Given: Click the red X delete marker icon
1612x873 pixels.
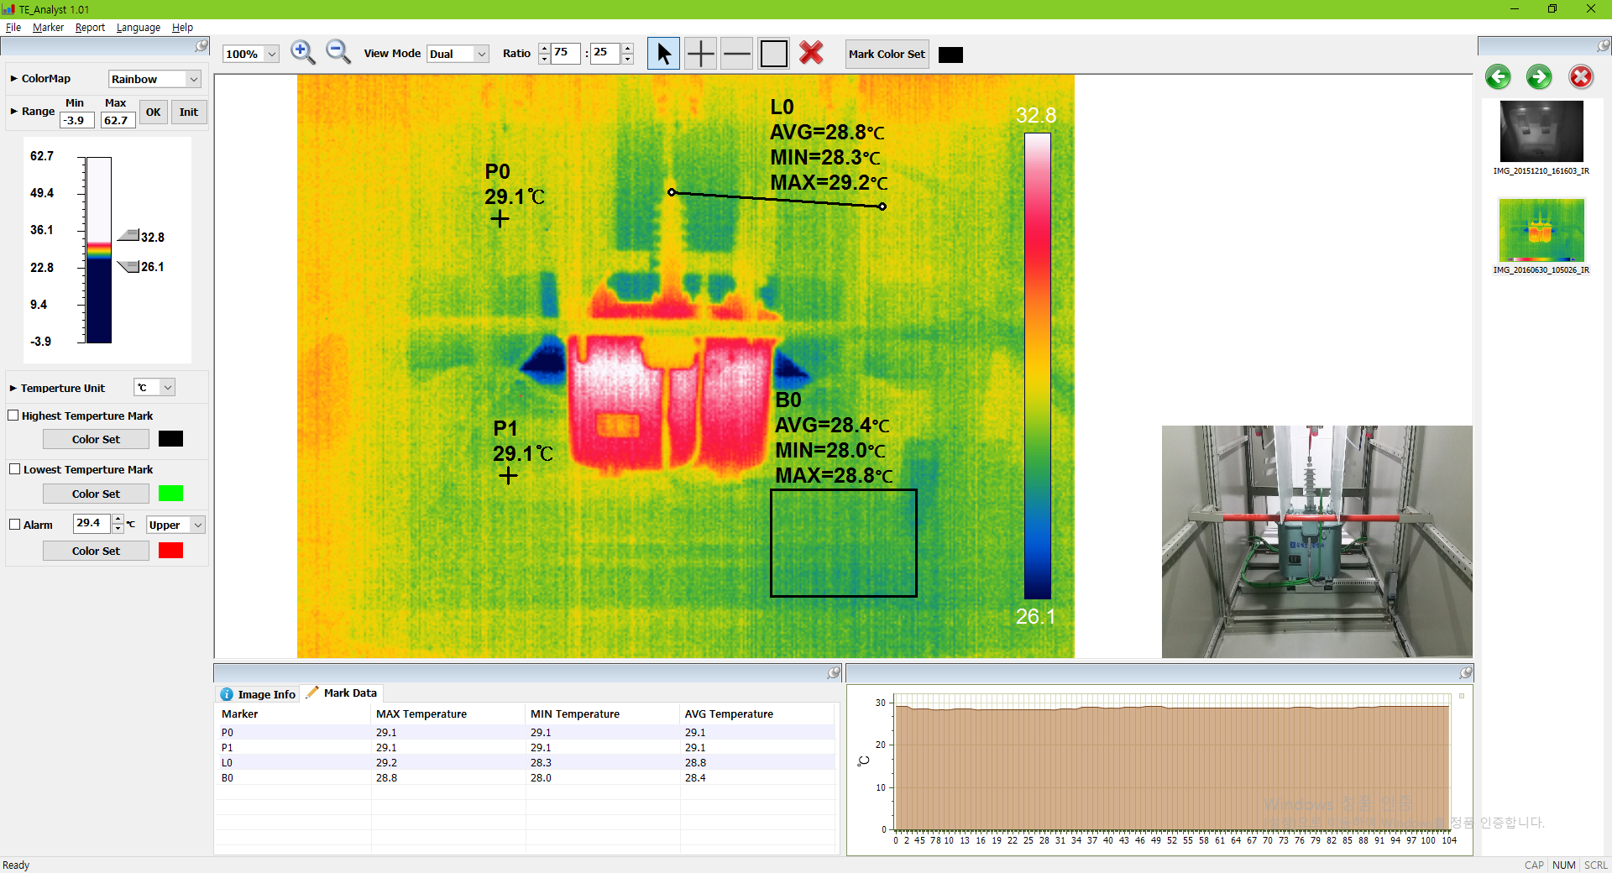Looking at the screenshot, I should tap(811, 53).
